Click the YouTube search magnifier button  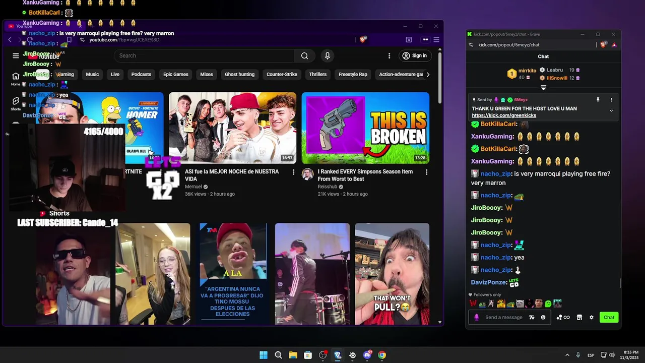coord(304,55)
